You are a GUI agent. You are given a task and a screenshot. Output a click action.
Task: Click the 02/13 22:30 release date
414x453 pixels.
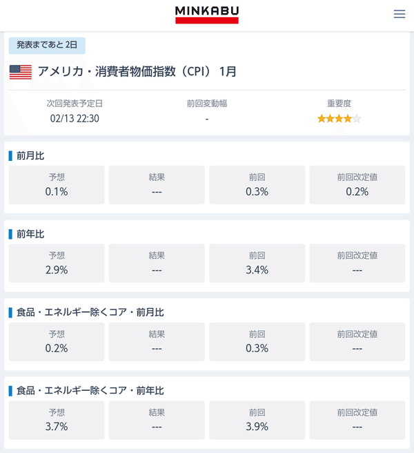[75, 119]
